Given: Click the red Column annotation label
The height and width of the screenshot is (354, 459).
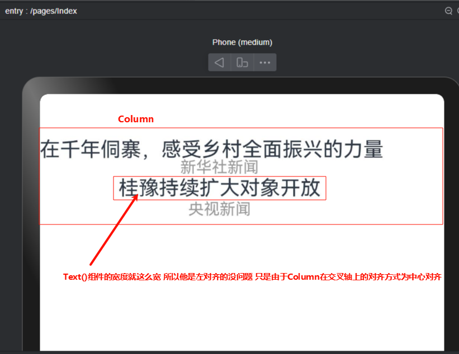Looking at the screenshot, I should point(135,119).
